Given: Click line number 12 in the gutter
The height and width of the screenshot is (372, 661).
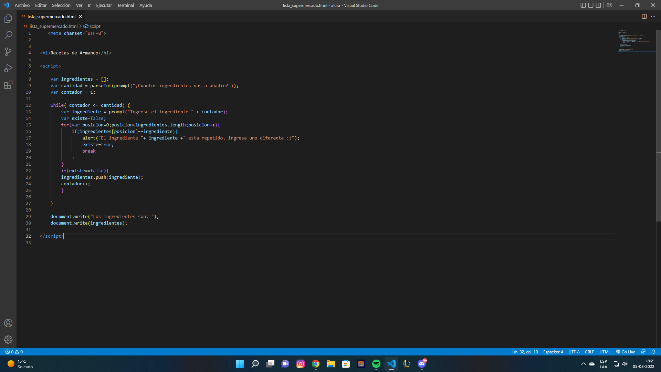Looking at the screenshot, I should (x=28, y=105).
